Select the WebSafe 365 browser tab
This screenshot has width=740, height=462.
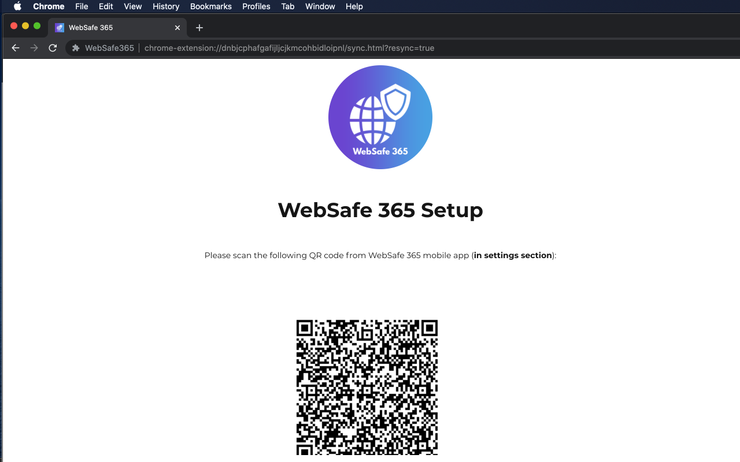tap(117, 28)
